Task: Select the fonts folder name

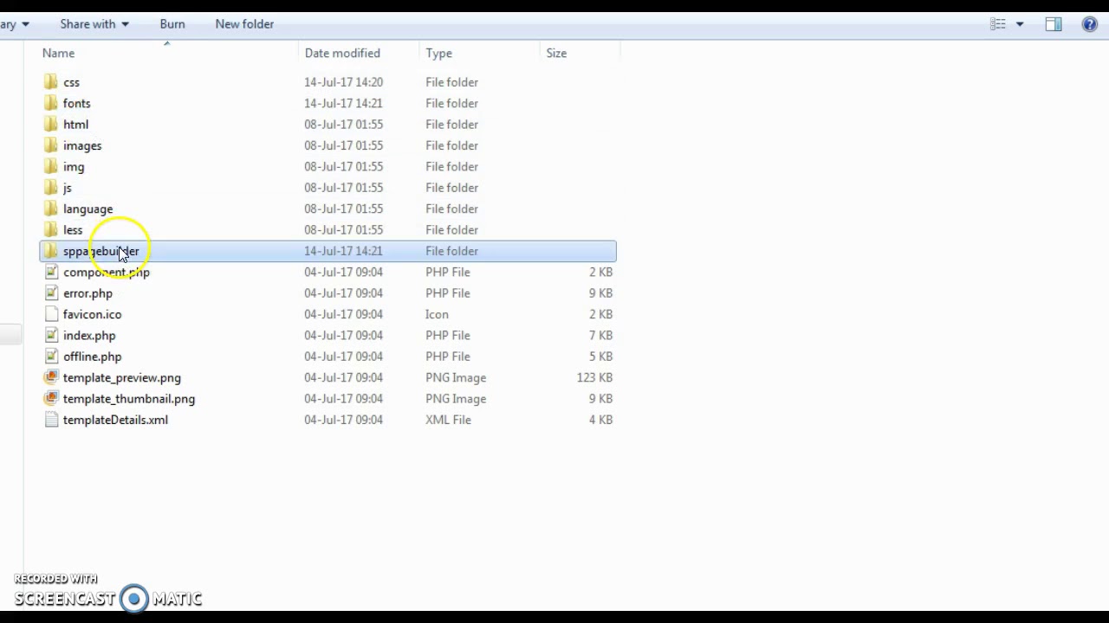Action: tap(77, 103)
